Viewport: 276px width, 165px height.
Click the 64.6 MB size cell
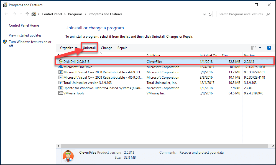(x=234, y=93)
